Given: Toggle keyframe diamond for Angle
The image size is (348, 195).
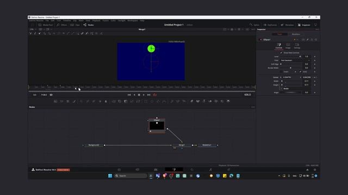Looking at the screenshot, I should point(315,93).
